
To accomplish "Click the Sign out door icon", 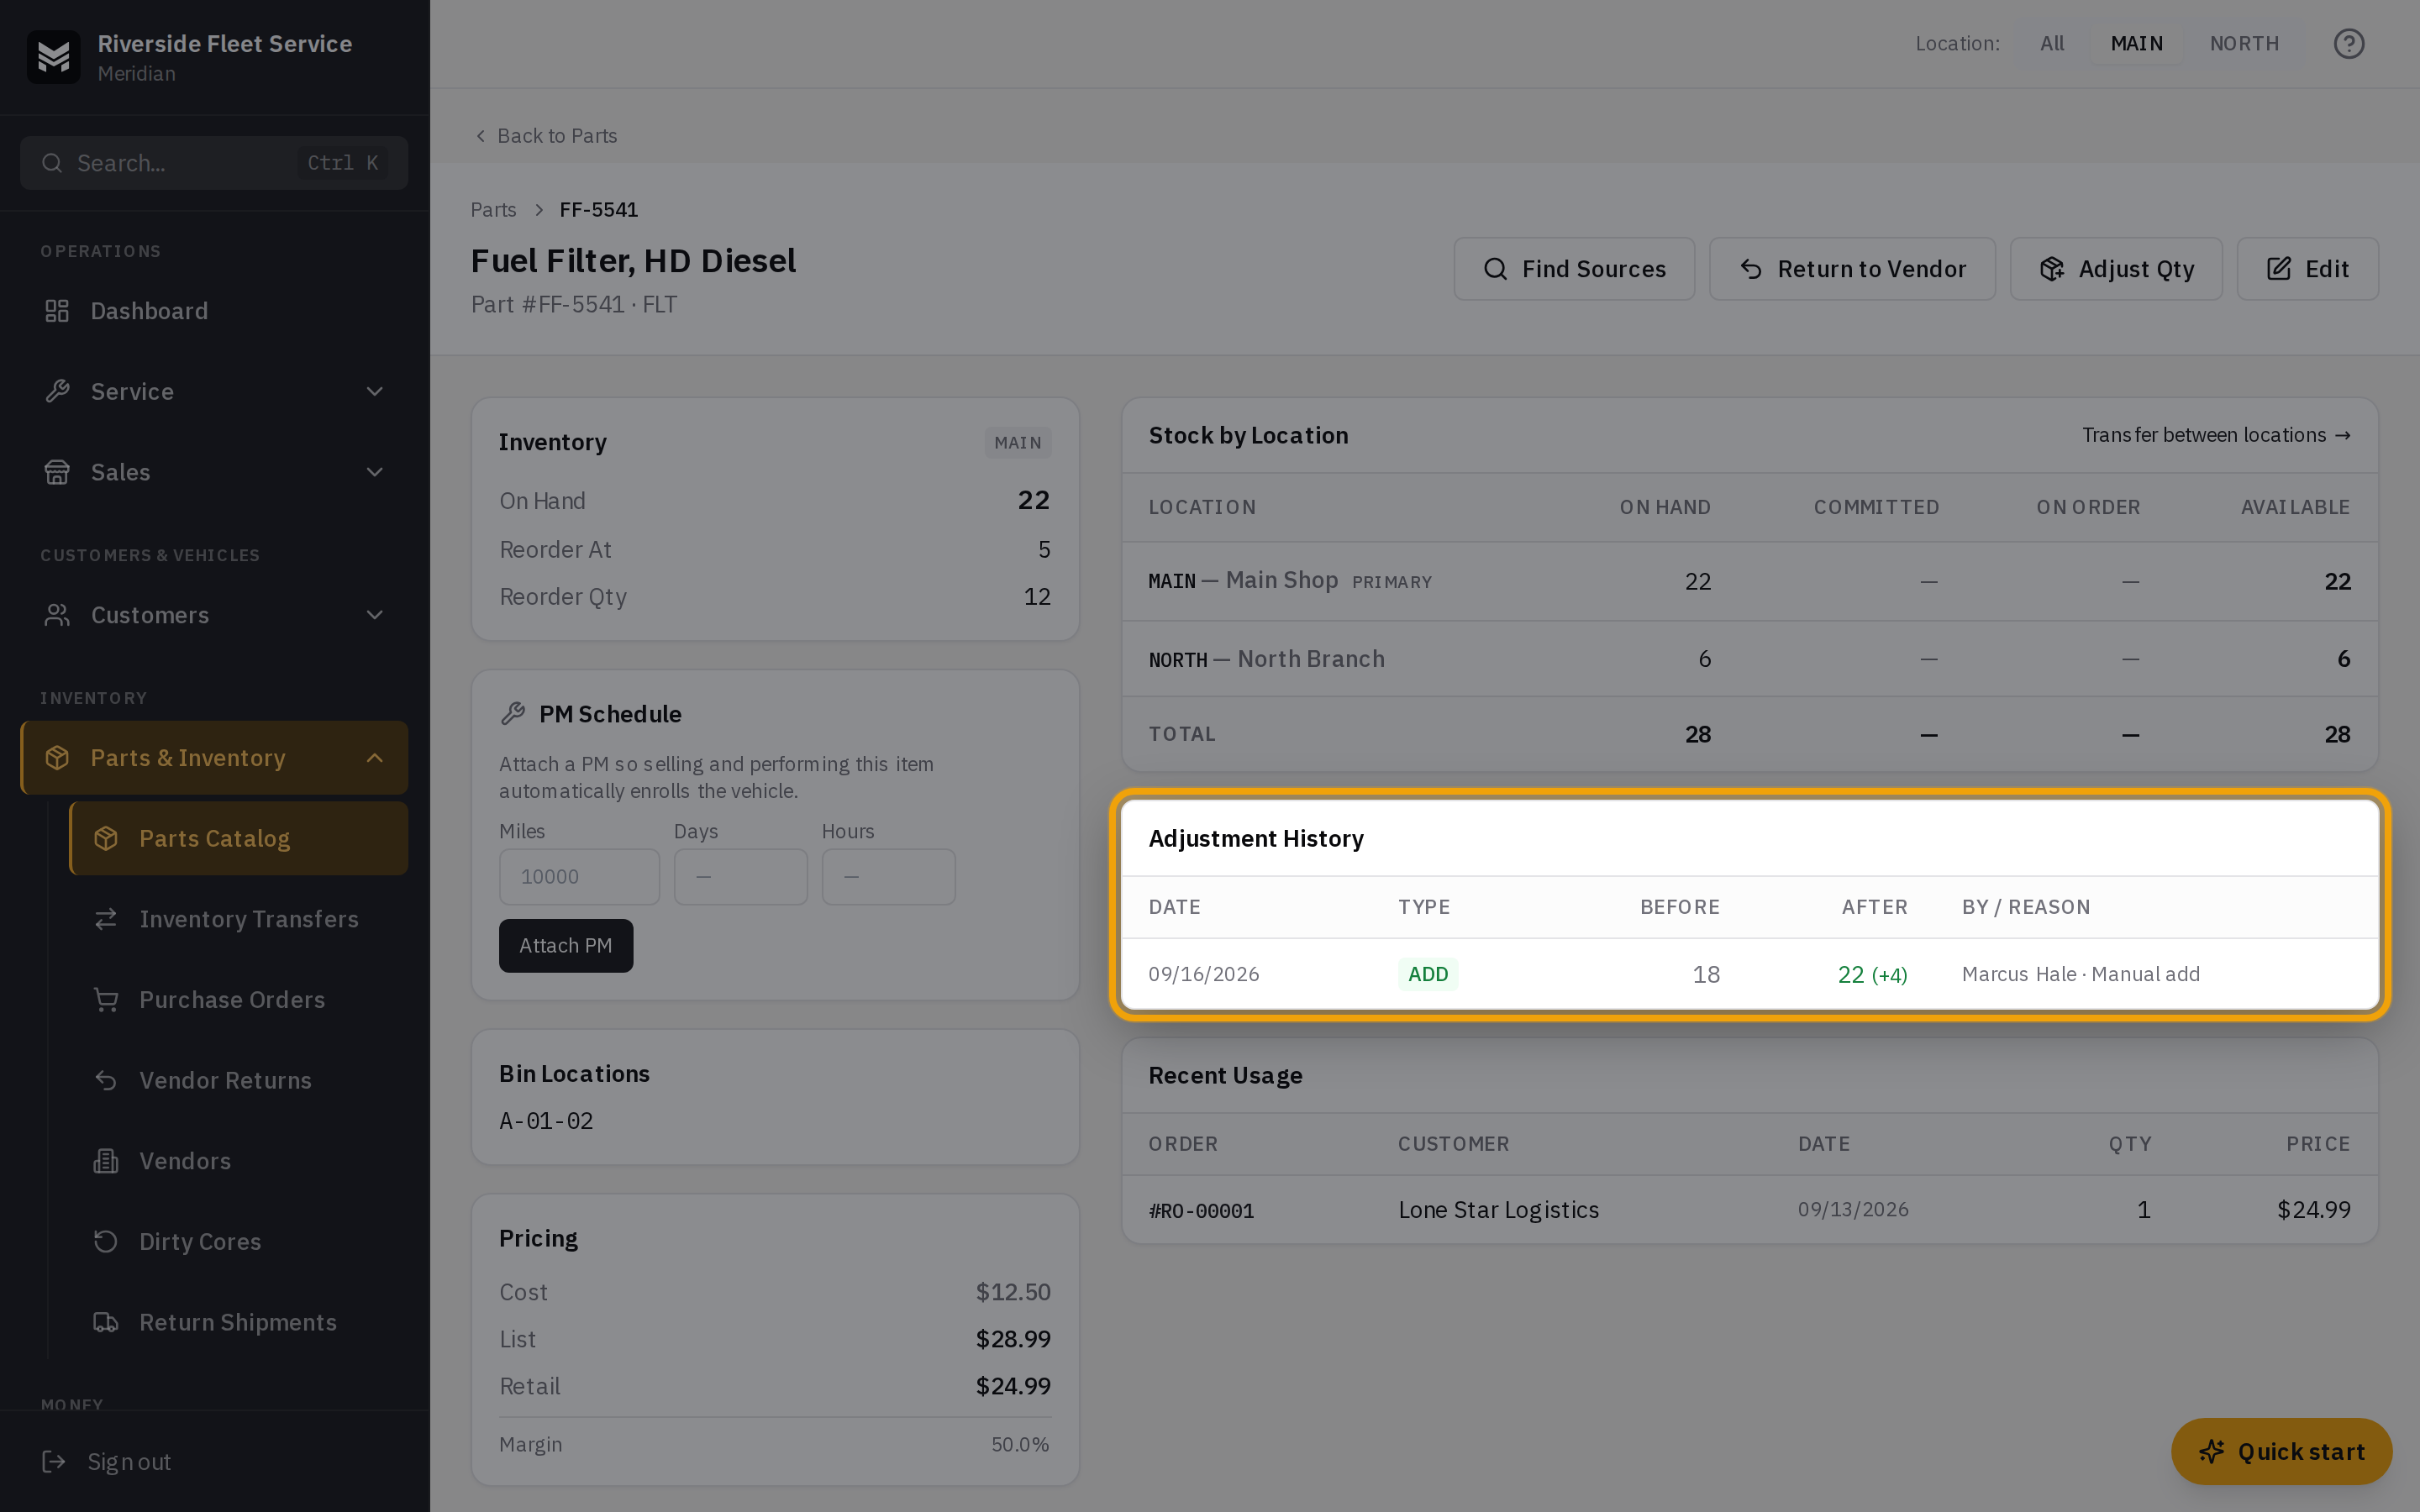I will click(x=54, y=1462).
